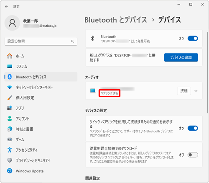
Task: Open システム settings page
Action: click(x=41, y=66)
